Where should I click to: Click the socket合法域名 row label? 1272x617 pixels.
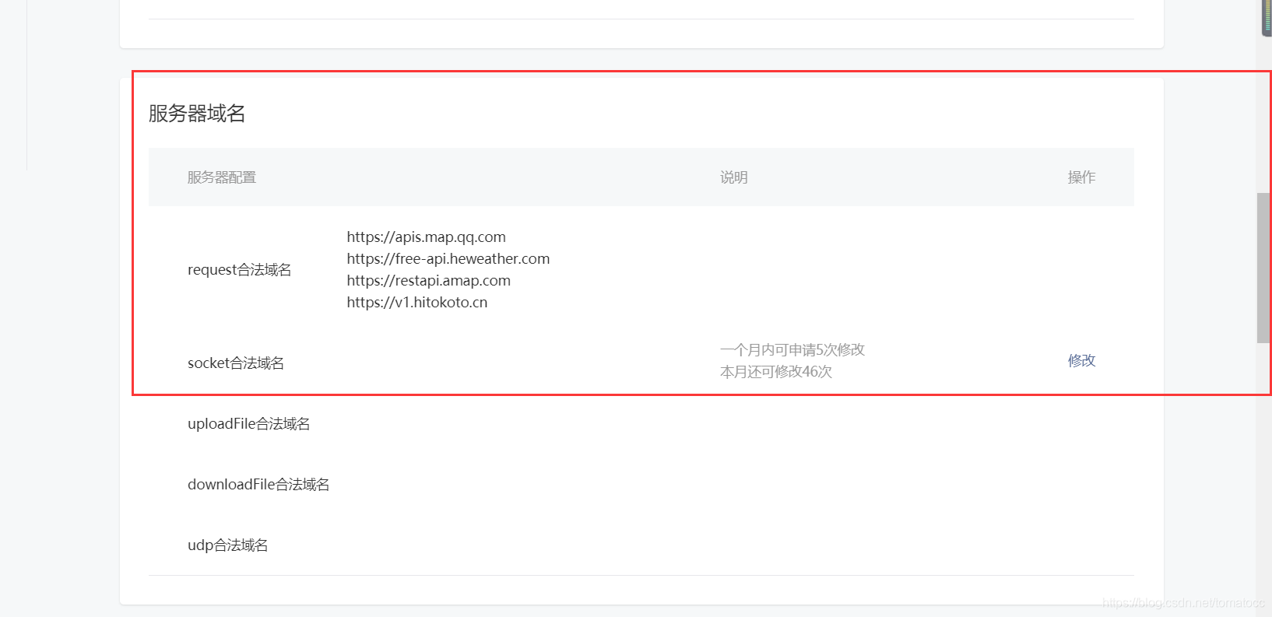pyautogui.click(x=236, y=363)
